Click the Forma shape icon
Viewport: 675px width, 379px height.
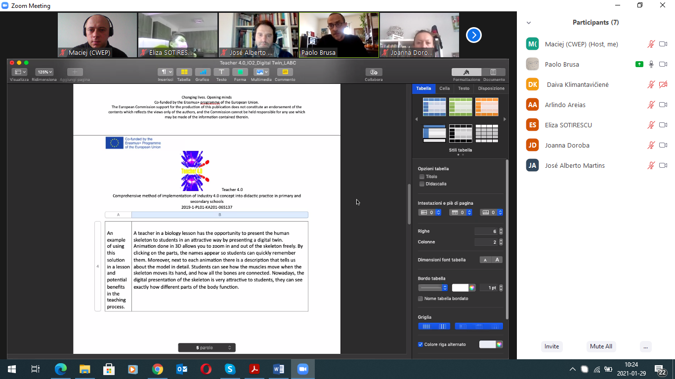point(240,72)
